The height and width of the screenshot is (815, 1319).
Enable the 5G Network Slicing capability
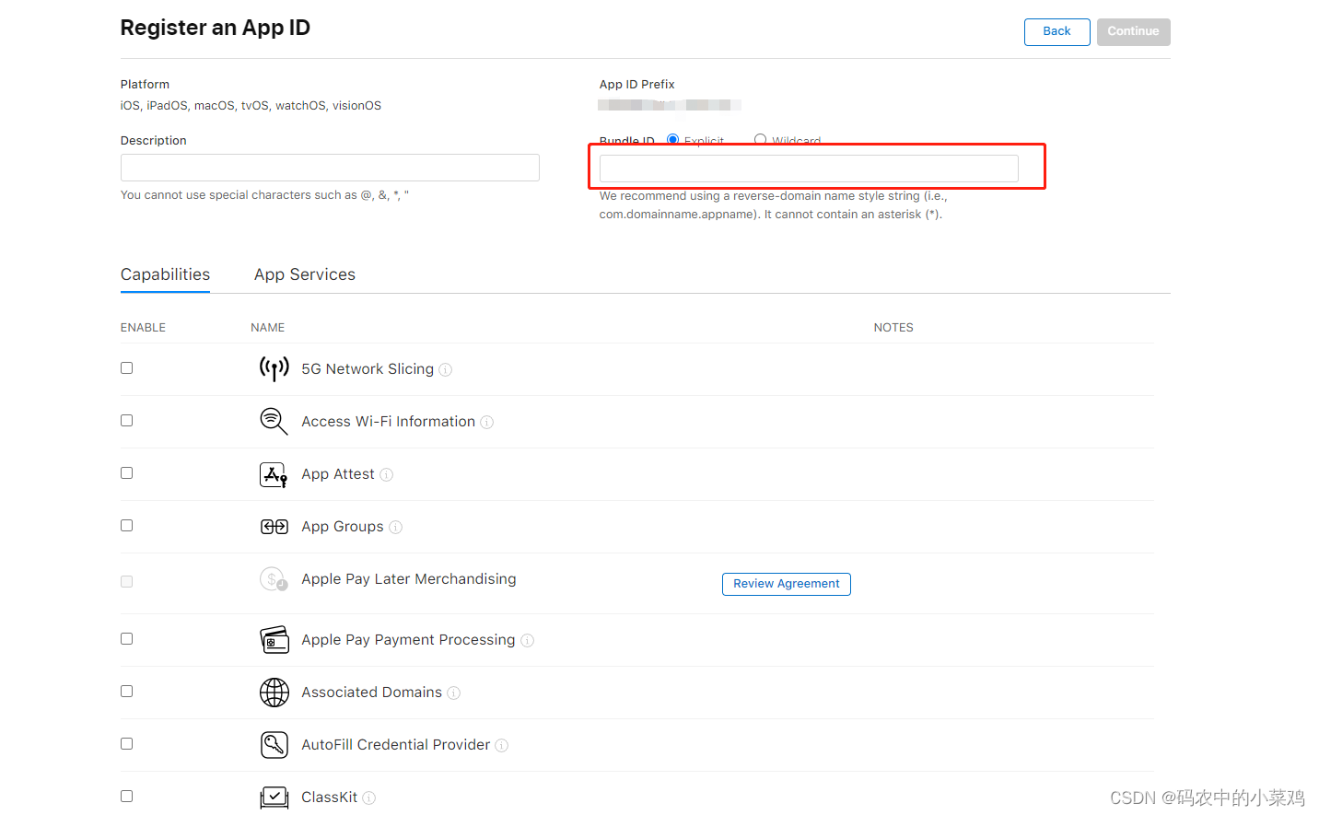tap(127, 368)
